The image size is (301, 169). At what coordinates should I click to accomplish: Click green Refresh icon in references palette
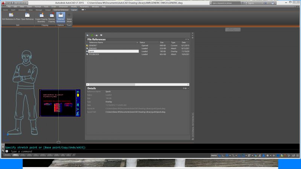tap(92, 35)
